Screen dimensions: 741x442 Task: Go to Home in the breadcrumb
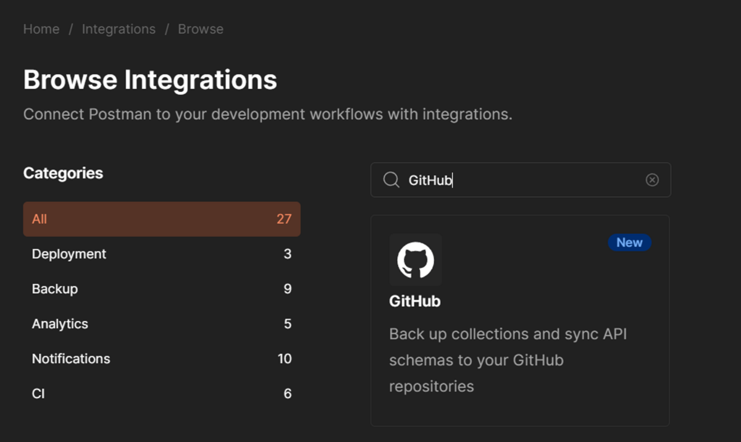(41, 29)
